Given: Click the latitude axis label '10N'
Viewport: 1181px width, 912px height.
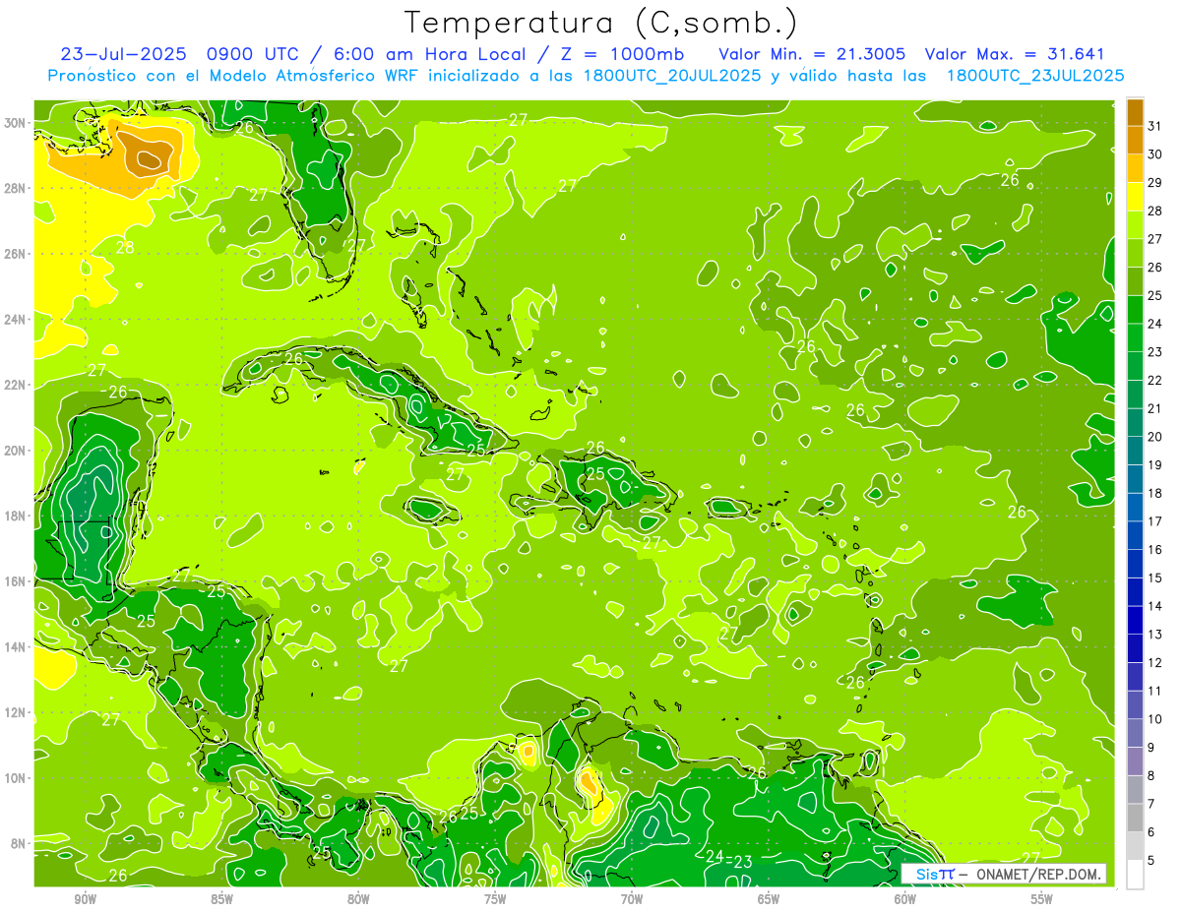Looking at the screenshot, I should 16,777.
